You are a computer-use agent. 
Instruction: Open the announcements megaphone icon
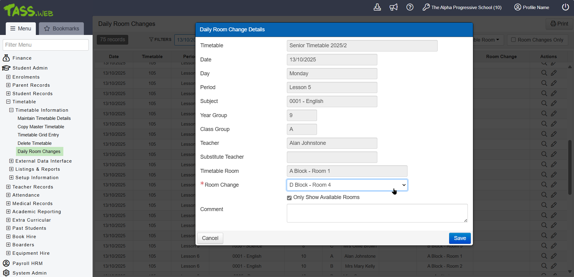pos(393,7)
